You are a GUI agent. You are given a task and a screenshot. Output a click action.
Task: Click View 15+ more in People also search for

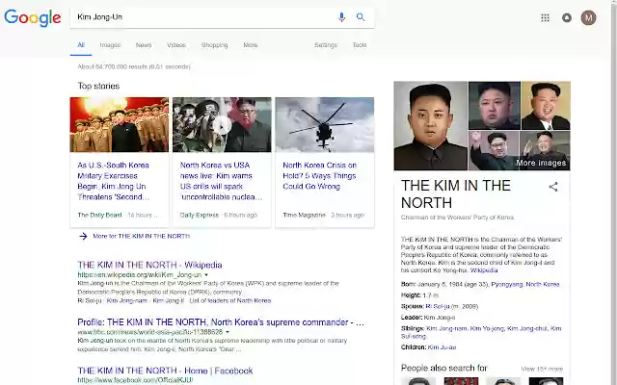point(542,369)
